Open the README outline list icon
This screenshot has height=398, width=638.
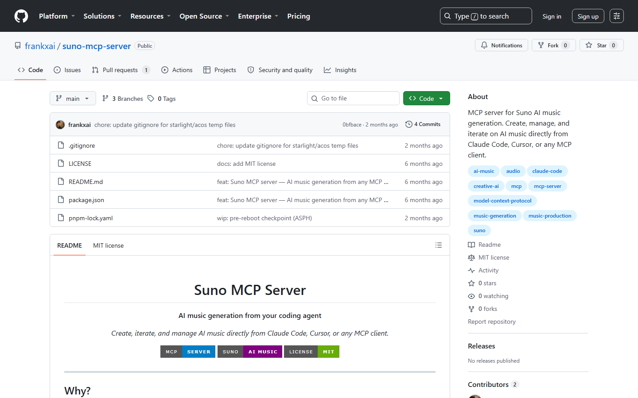click(x=439, y=245)
